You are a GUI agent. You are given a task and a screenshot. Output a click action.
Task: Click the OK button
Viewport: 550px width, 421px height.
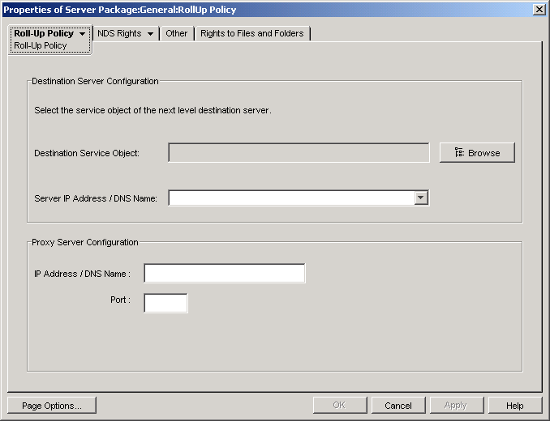pos(340,406)
